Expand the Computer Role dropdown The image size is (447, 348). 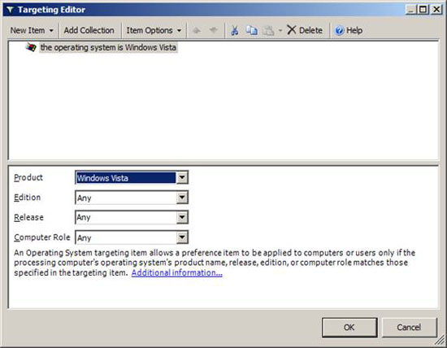(182, 237)
